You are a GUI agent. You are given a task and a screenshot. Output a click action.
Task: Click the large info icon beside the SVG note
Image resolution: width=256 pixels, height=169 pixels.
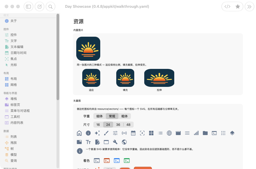80,151
